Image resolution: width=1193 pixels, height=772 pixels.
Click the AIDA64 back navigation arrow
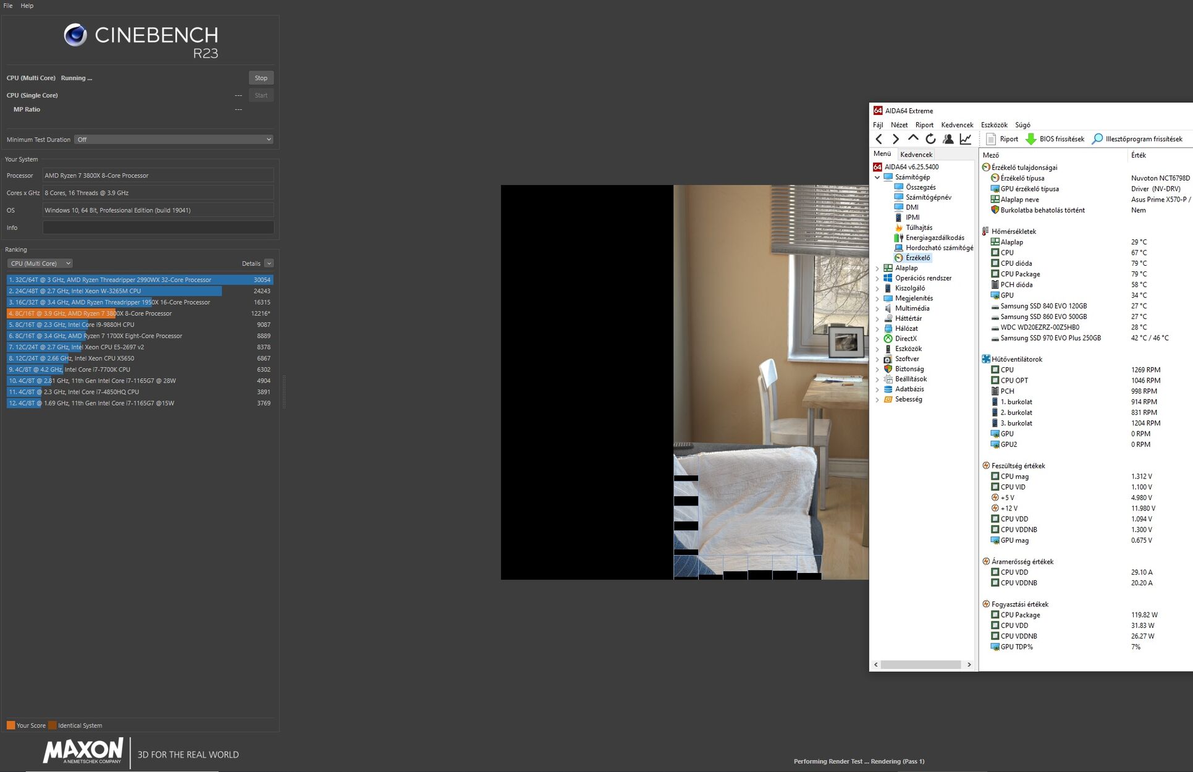879,139
